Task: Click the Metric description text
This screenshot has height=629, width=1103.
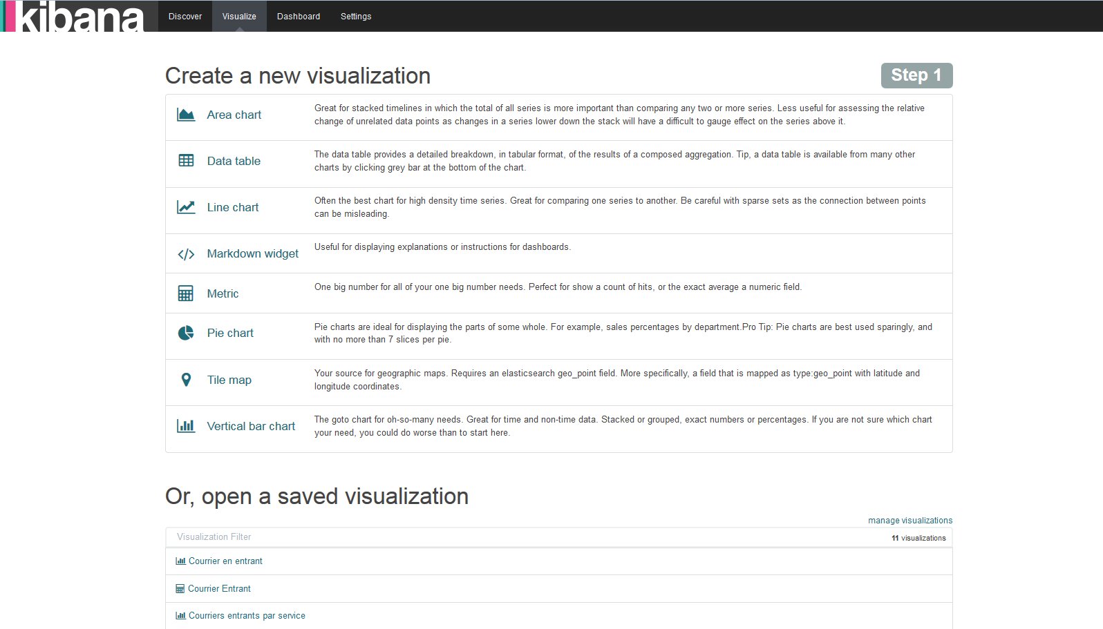Action: [x=558, y=287]
